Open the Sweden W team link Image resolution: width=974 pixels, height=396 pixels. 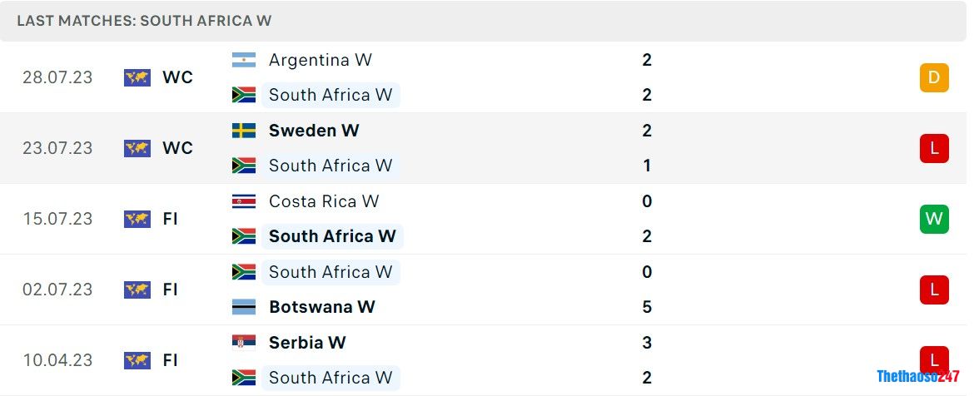click(314, 131)
